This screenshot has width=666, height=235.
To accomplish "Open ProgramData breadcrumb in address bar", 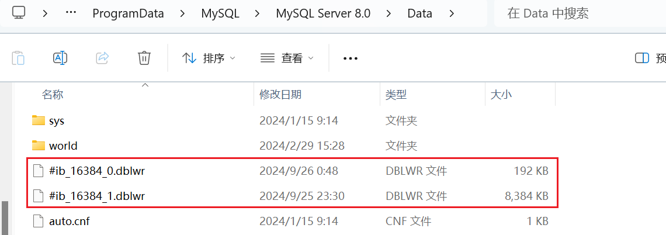I will [129, 13].
